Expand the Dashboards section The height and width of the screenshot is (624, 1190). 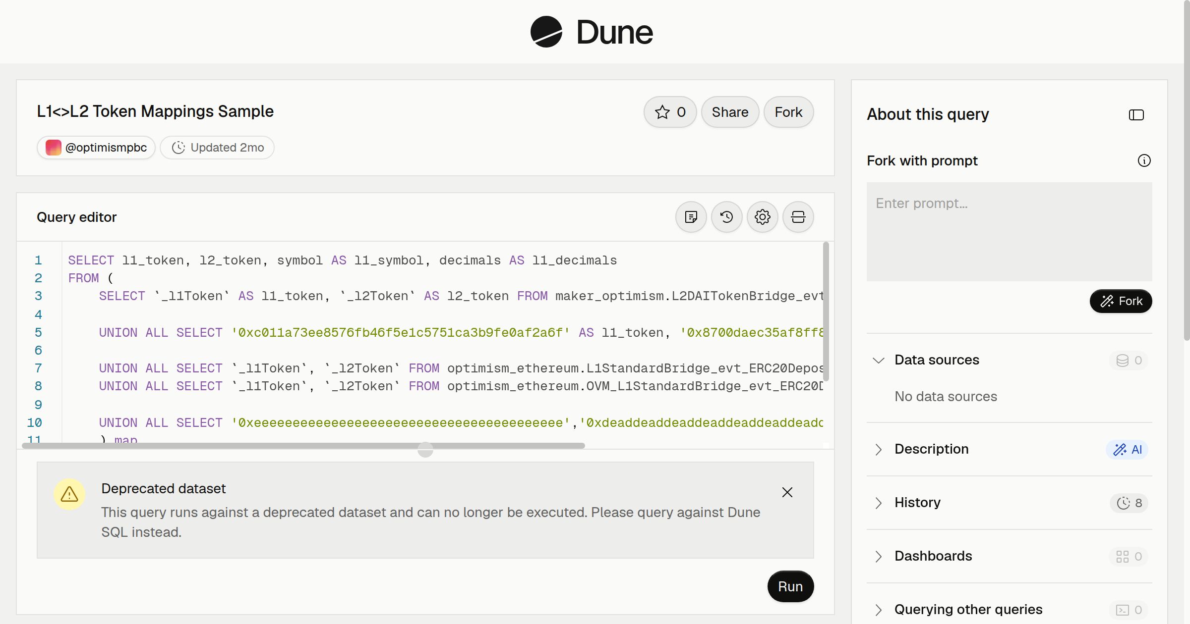coord(878,556)
